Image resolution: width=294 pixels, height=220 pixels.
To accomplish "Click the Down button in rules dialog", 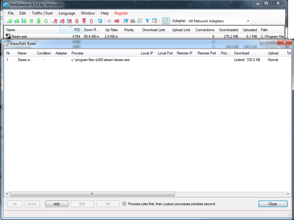I will [x=32, y=204].
